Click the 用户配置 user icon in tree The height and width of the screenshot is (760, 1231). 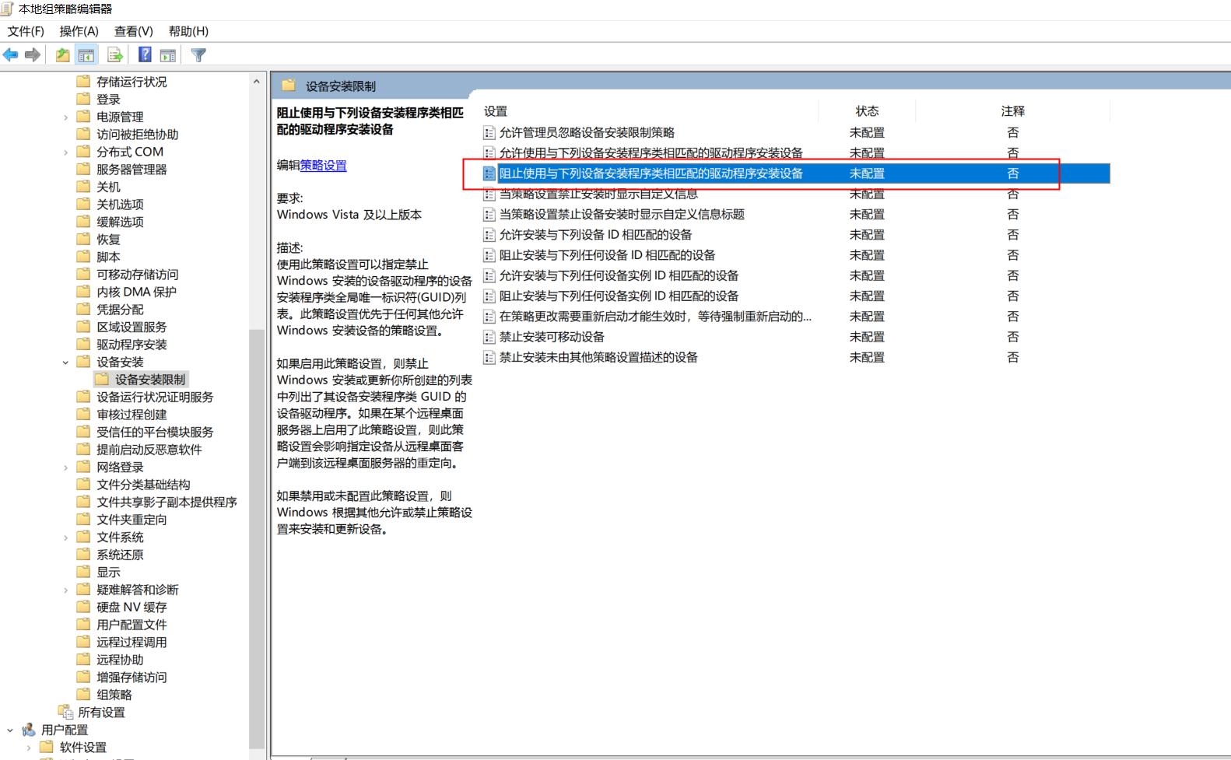click(x=29, y=730)
